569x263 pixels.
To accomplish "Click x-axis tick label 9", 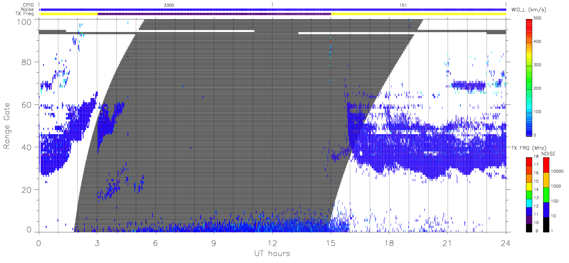I will coord(214,243).
